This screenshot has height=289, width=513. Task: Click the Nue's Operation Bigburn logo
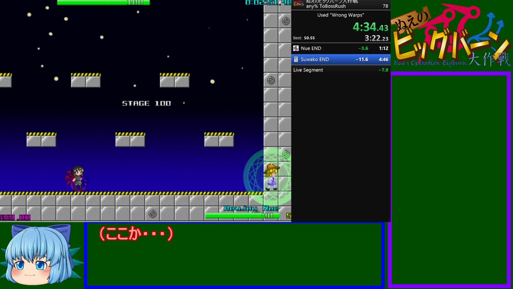point(452,35)
